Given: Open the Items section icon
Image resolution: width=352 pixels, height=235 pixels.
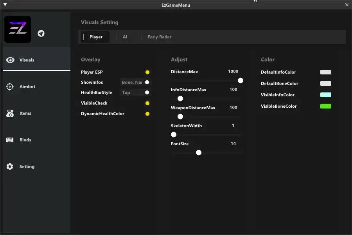Looking at the screenshot, I should (x=10, y=114).
